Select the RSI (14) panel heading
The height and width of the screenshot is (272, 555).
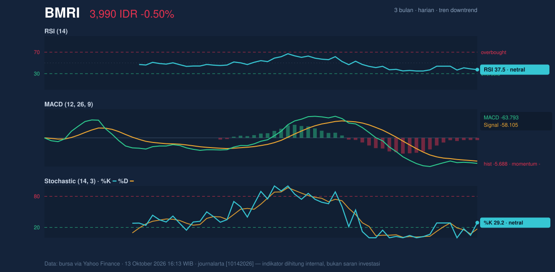pos(56,31)
